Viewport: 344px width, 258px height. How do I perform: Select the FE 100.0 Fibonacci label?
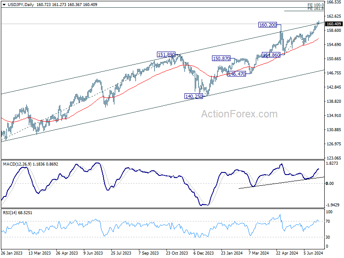(x=316, y=5)
